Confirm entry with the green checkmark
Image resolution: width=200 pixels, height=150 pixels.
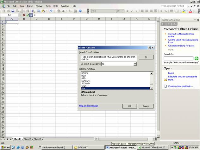point(28,15)
